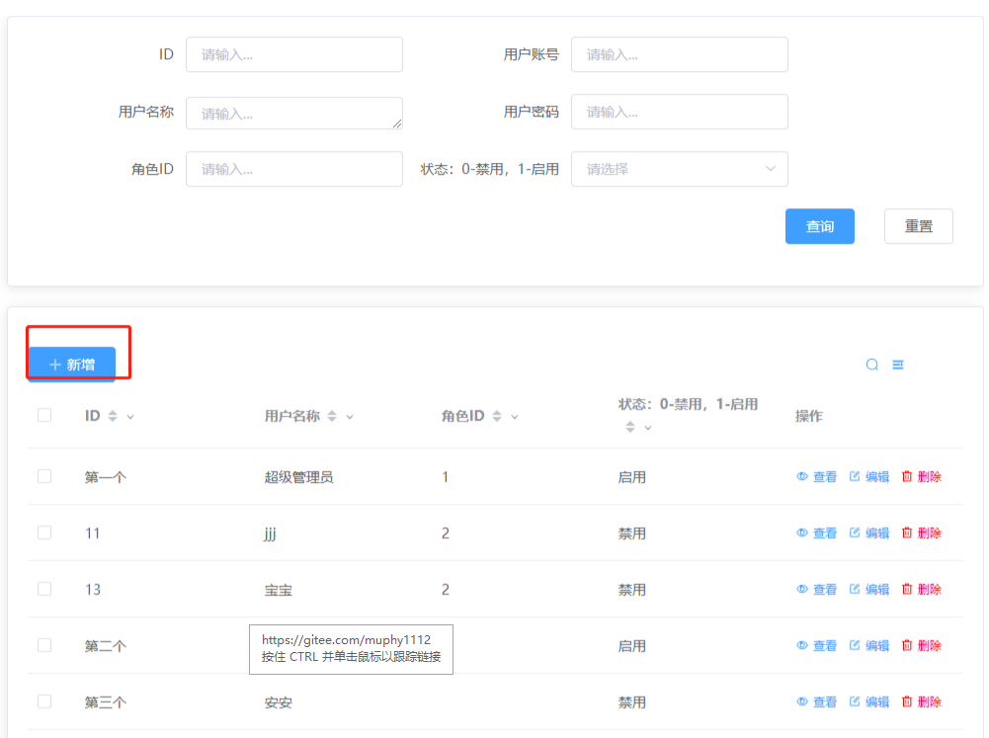Expand the filter chevron beside ID header

coord(130,417)
